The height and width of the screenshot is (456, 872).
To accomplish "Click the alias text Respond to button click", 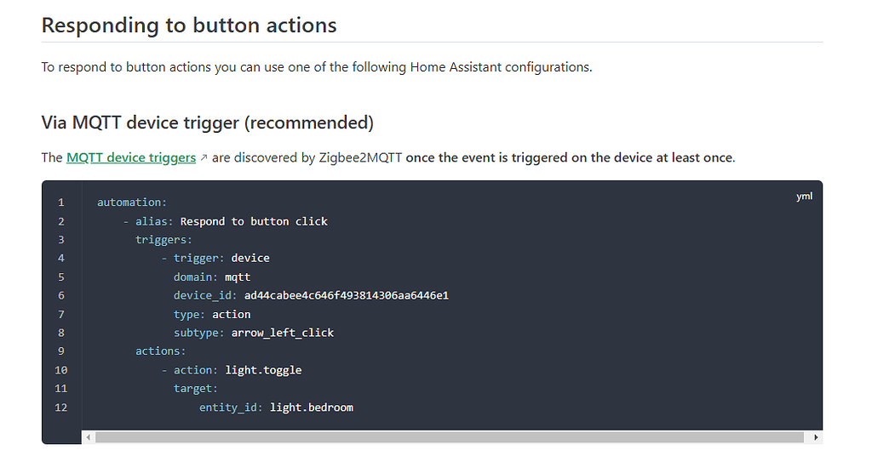I will (254, 221).
